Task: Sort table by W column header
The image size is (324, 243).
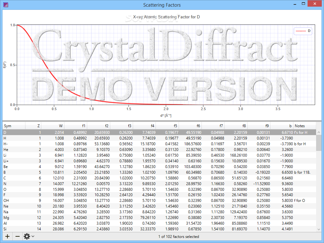Action: coord(53,126)
